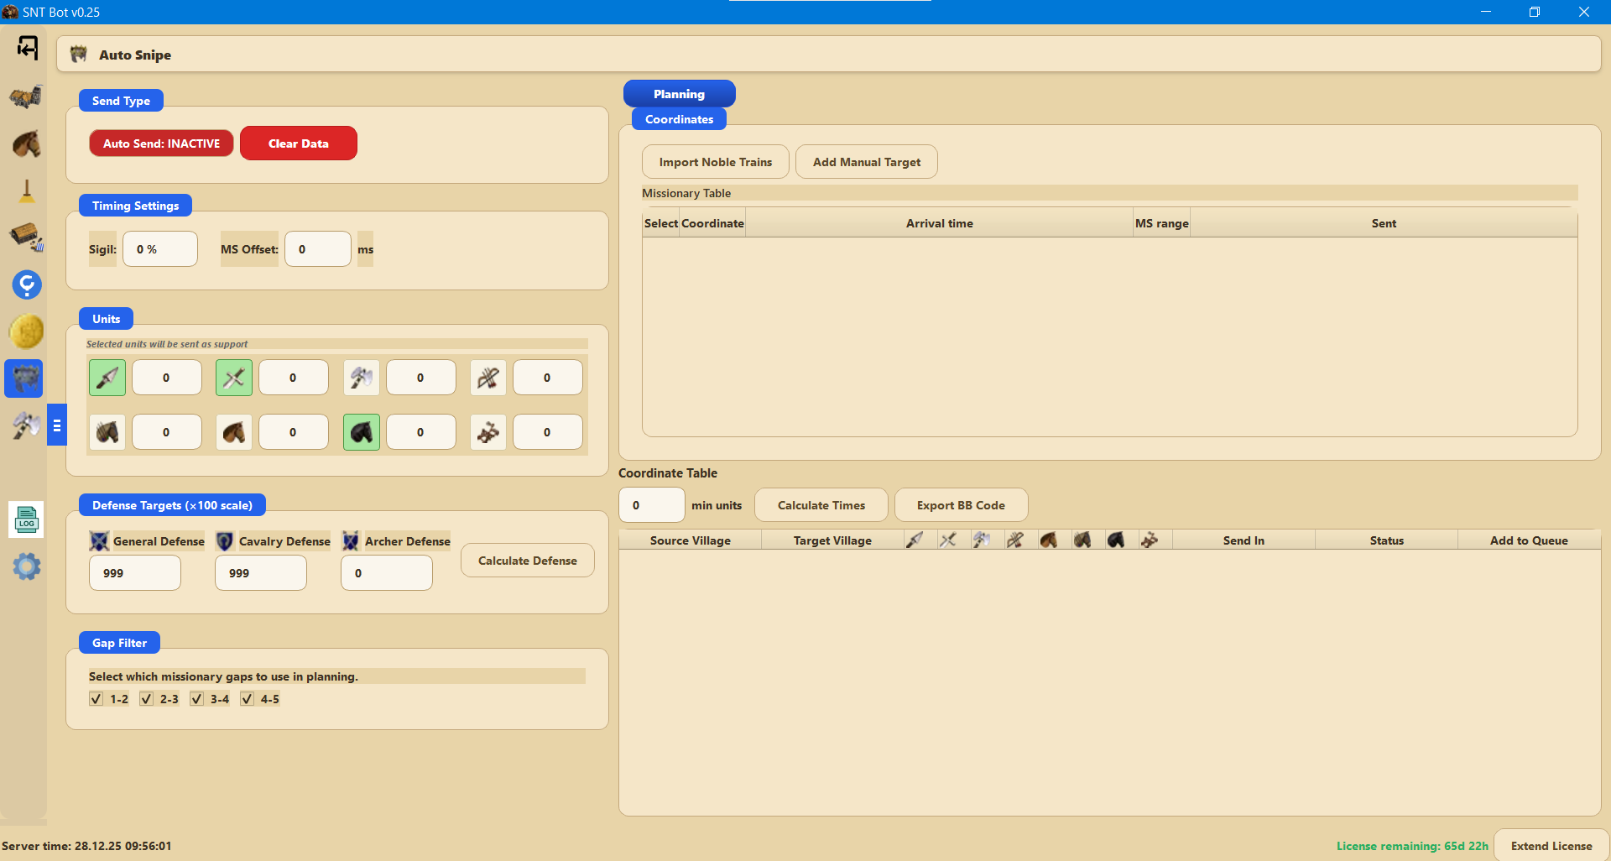1611x861 pixels.
Task: Switch to the Planning tab
Action: click(679, 94)
